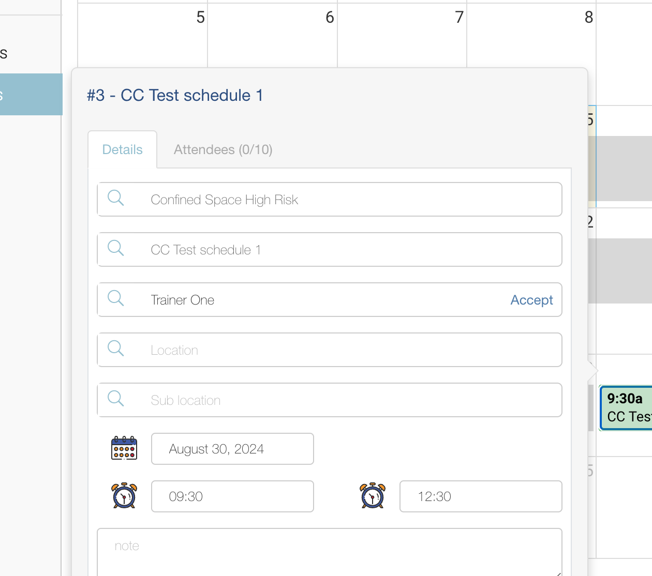
Task: Click the search icon in the Sub location field
Action: [x=116, y=399]
